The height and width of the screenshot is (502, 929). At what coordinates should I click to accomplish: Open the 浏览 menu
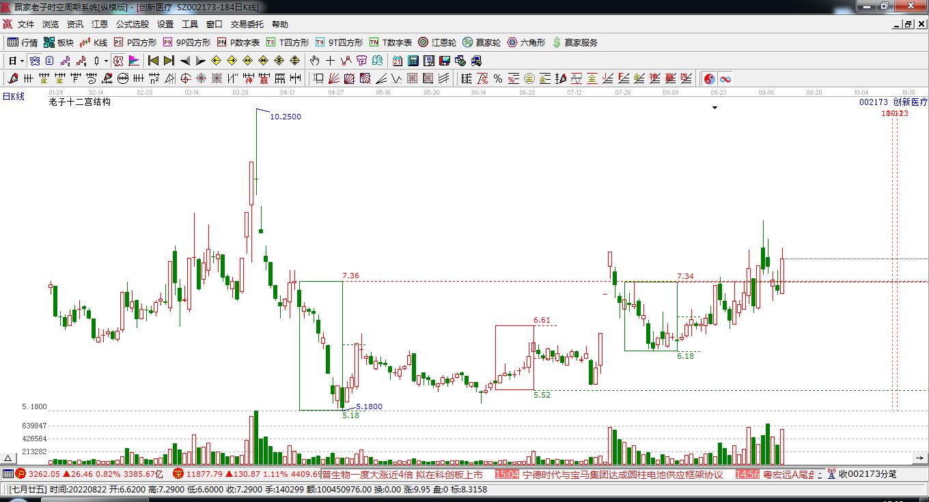tap(51, 25)
